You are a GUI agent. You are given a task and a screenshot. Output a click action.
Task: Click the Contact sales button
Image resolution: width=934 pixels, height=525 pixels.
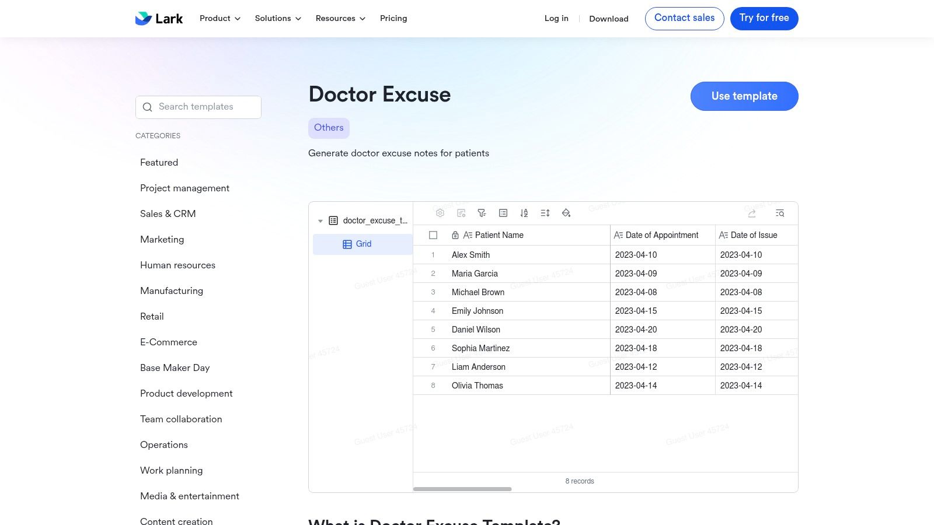pyautogui.click(x=684, y=19)
